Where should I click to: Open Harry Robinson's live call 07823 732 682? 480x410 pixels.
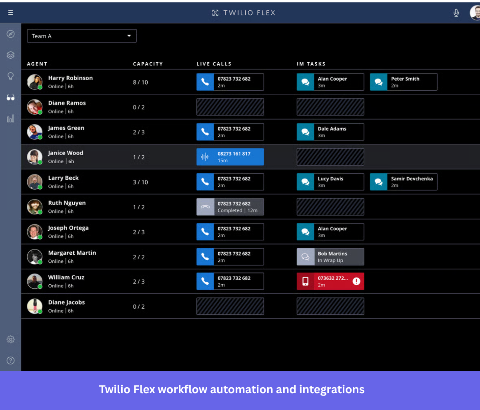point(230,82)
